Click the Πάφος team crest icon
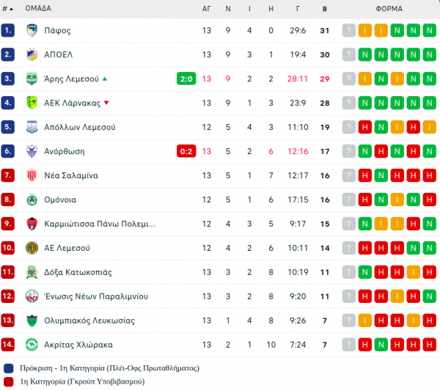 click(32, 30)
